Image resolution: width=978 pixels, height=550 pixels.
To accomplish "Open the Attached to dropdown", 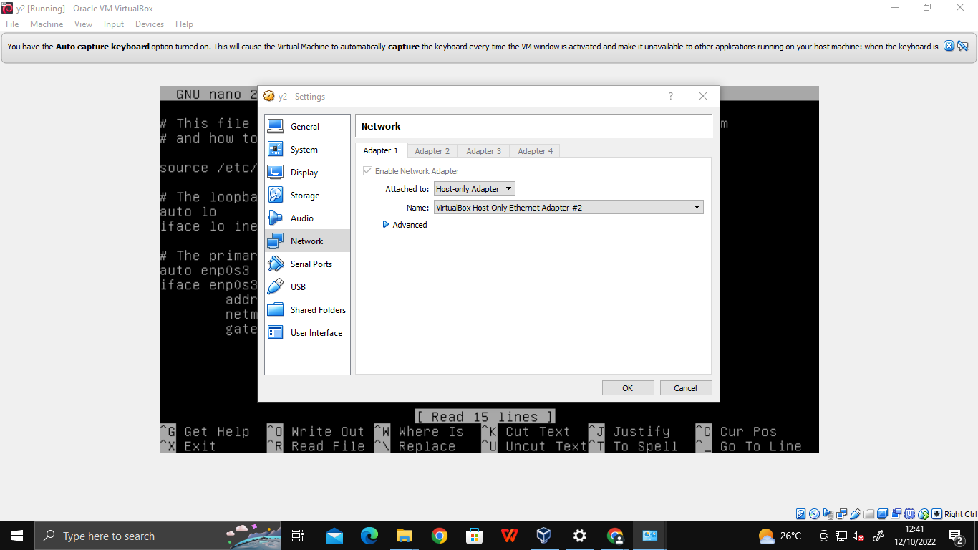I will (x=475, y=189).
